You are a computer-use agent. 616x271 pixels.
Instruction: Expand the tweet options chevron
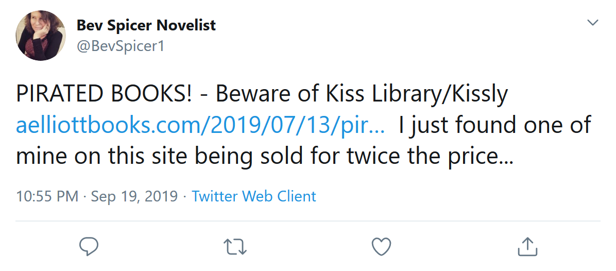(593, 23)
